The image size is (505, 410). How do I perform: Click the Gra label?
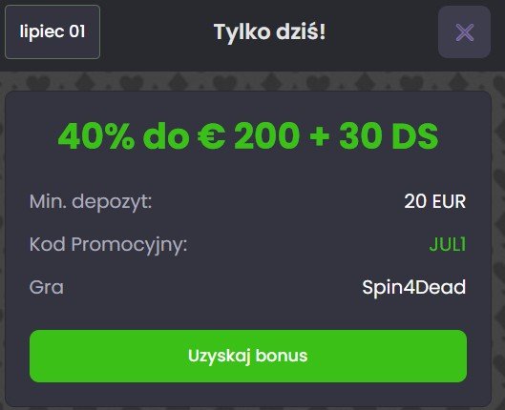coord(47,287)
